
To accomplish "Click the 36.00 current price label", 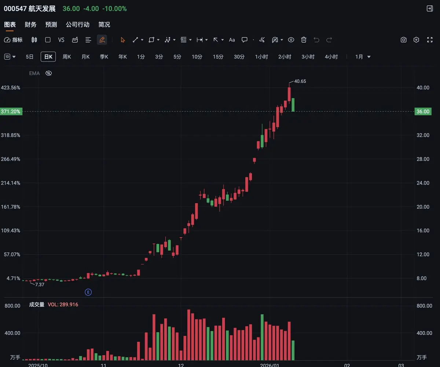I will pos(422,111).
